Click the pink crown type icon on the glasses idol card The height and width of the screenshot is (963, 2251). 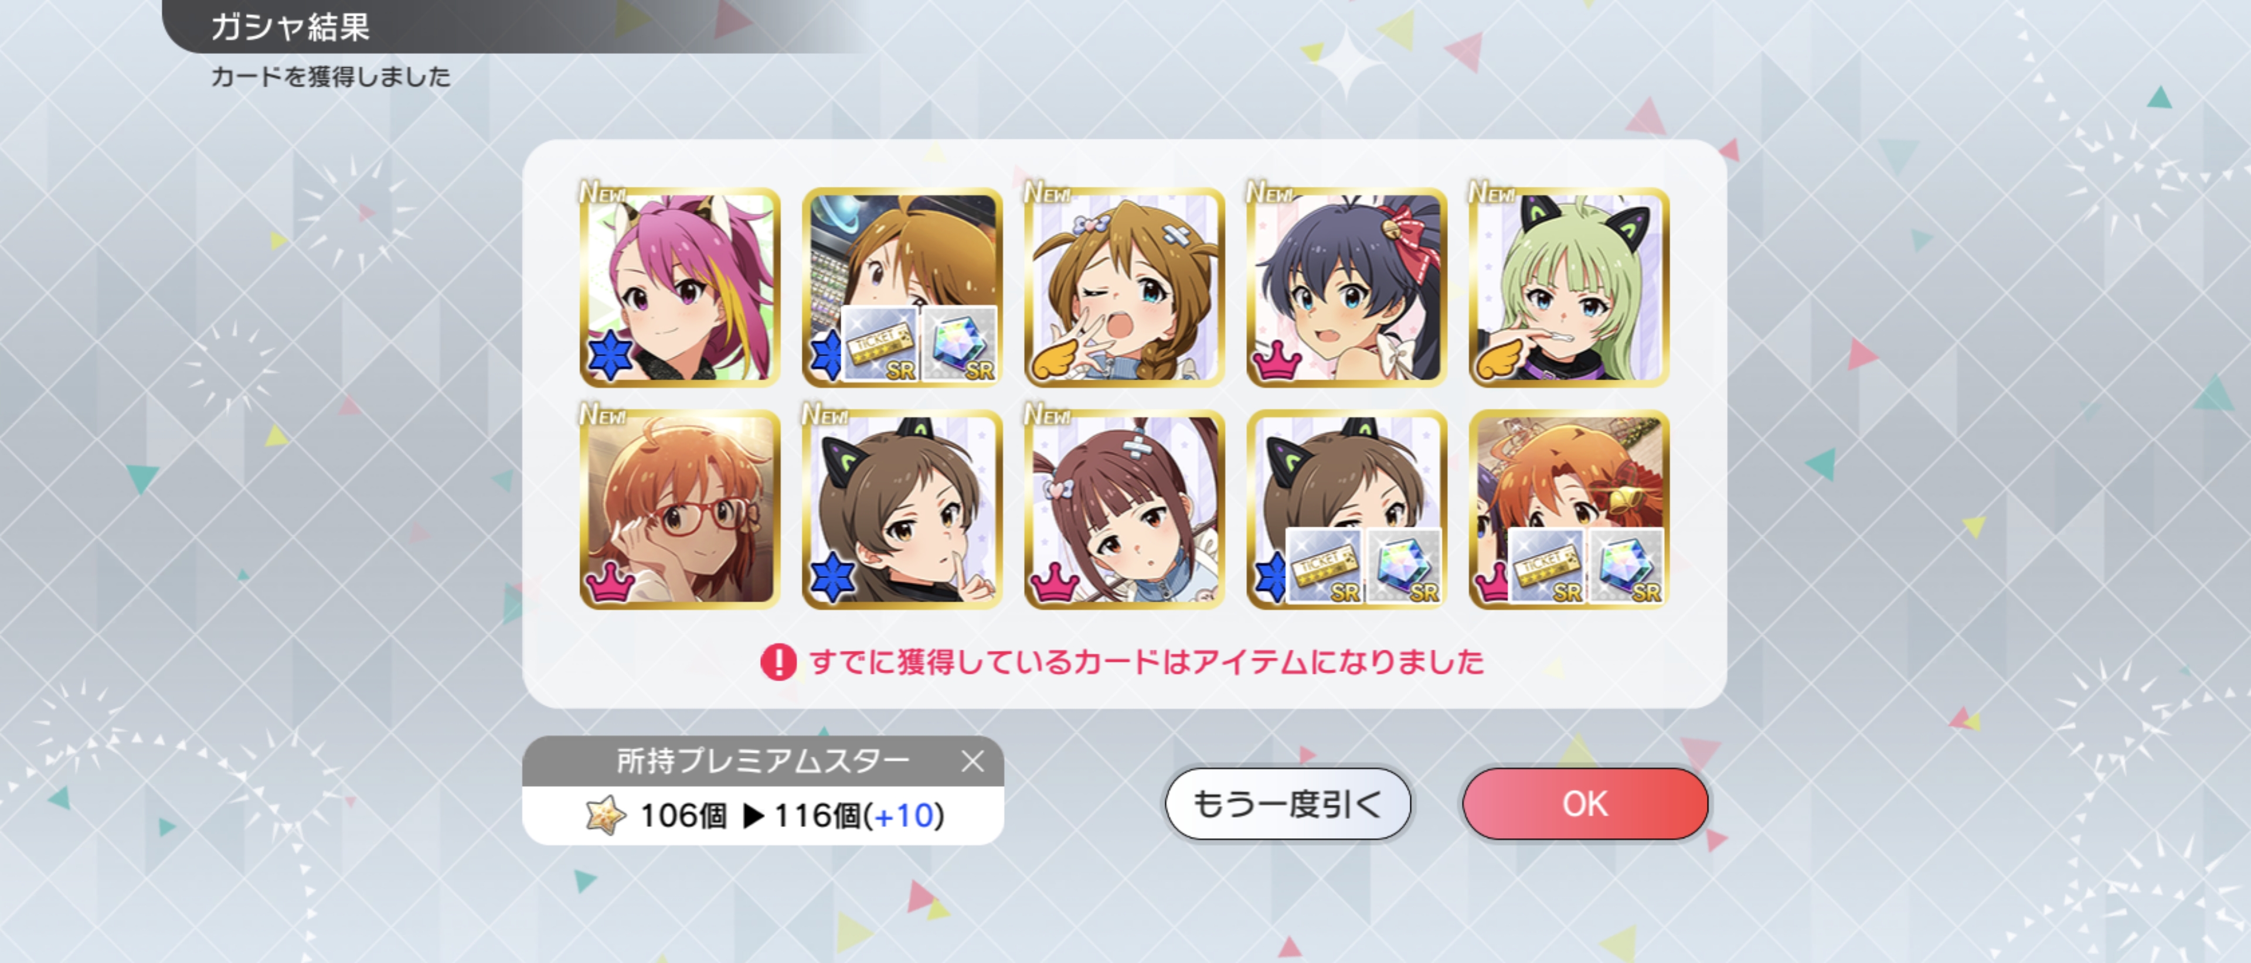click(610, 582)
